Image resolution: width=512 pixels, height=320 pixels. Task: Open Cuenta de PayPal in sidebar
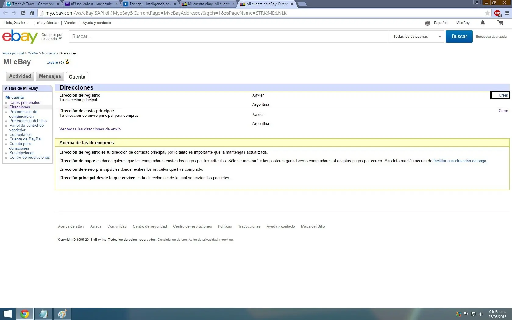(25, 139)
